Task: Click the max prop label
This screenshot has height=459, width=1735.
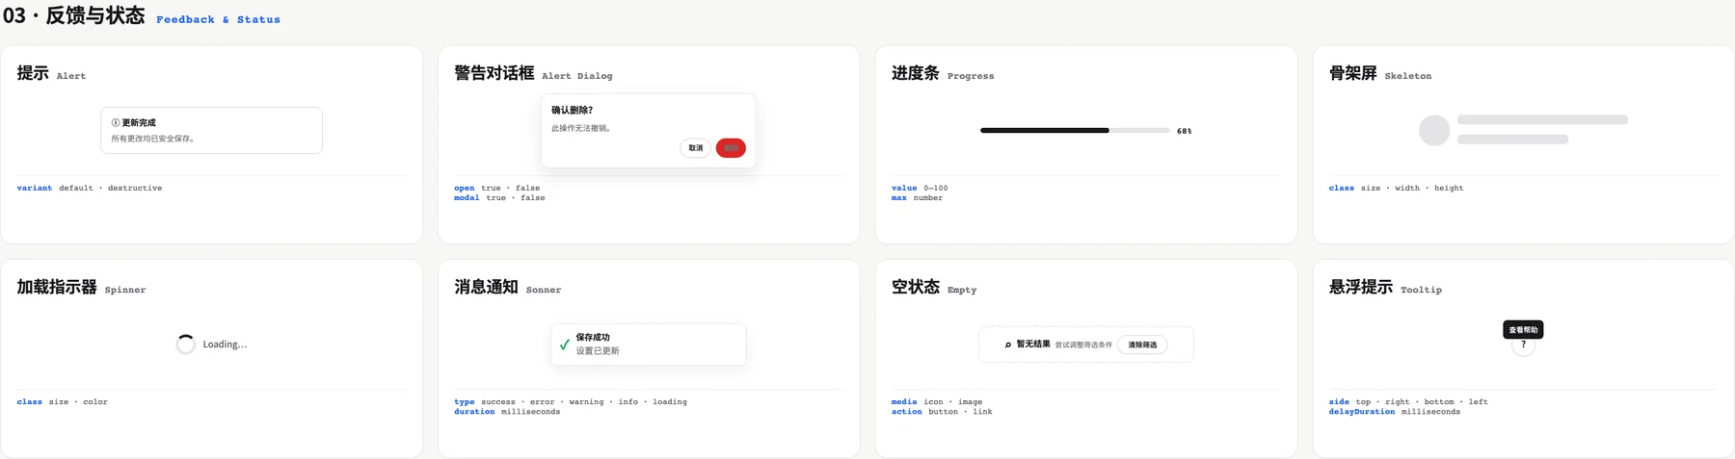Action: (x=899, y=197)
